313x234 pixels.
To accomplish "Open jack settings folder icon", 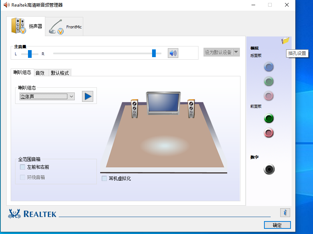I will point(285,41).
